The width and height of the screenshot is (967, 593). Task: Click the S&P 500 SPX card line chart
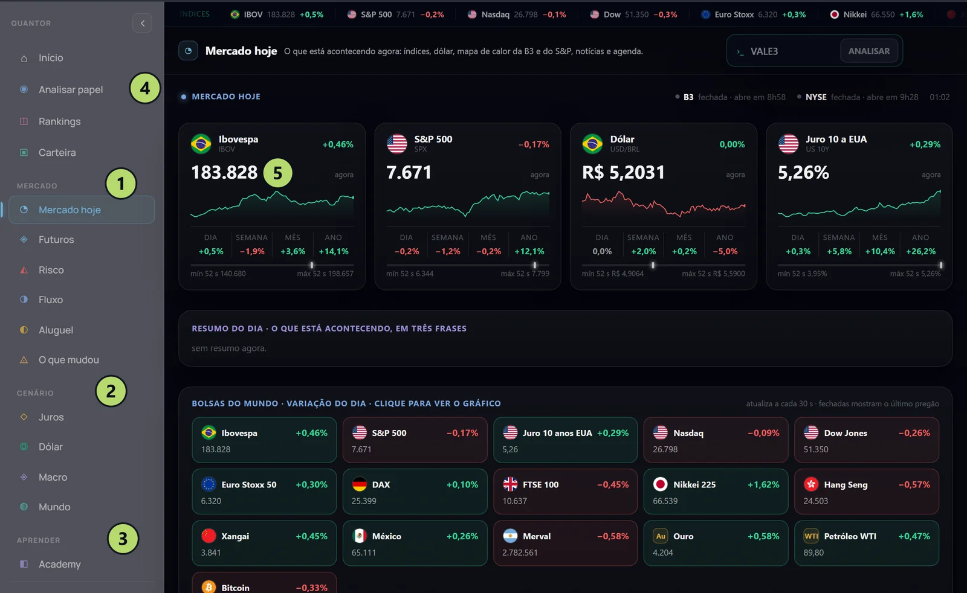tap(468, 204)
